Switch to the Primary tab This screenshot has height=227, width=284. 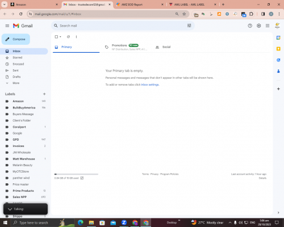(76, 47)
